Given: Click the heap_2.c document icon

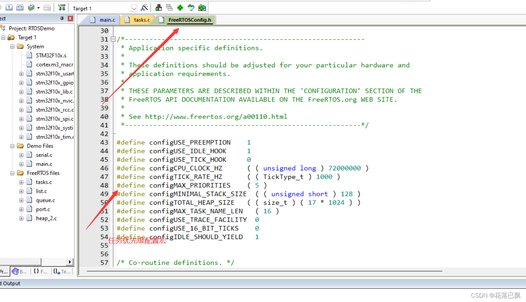Looking at the screenshot, I should click(29, 218).
